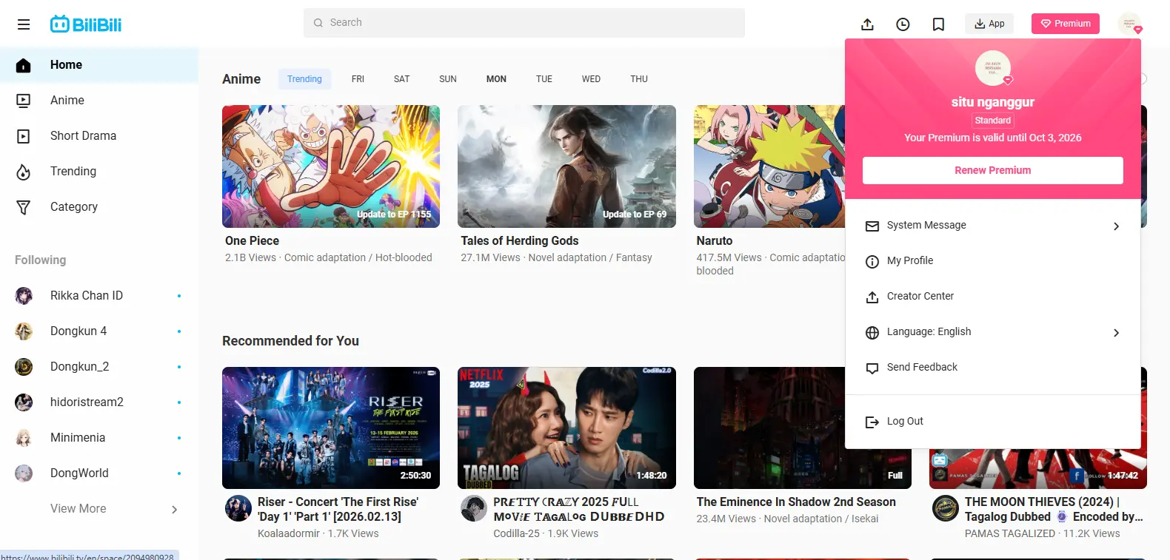Click DongWorld avatar

tap(24, 473)
